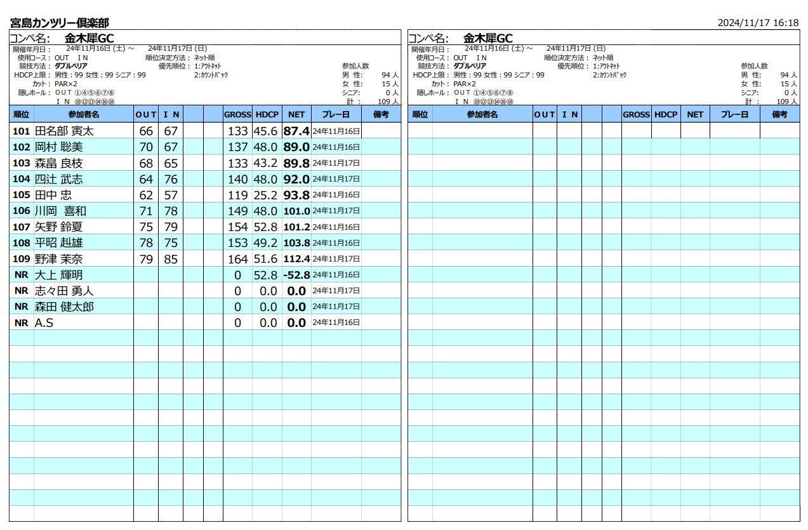Screen dimensions: 808x530
Task: Select プレー日 header in right table
Action: click(735, 114)
